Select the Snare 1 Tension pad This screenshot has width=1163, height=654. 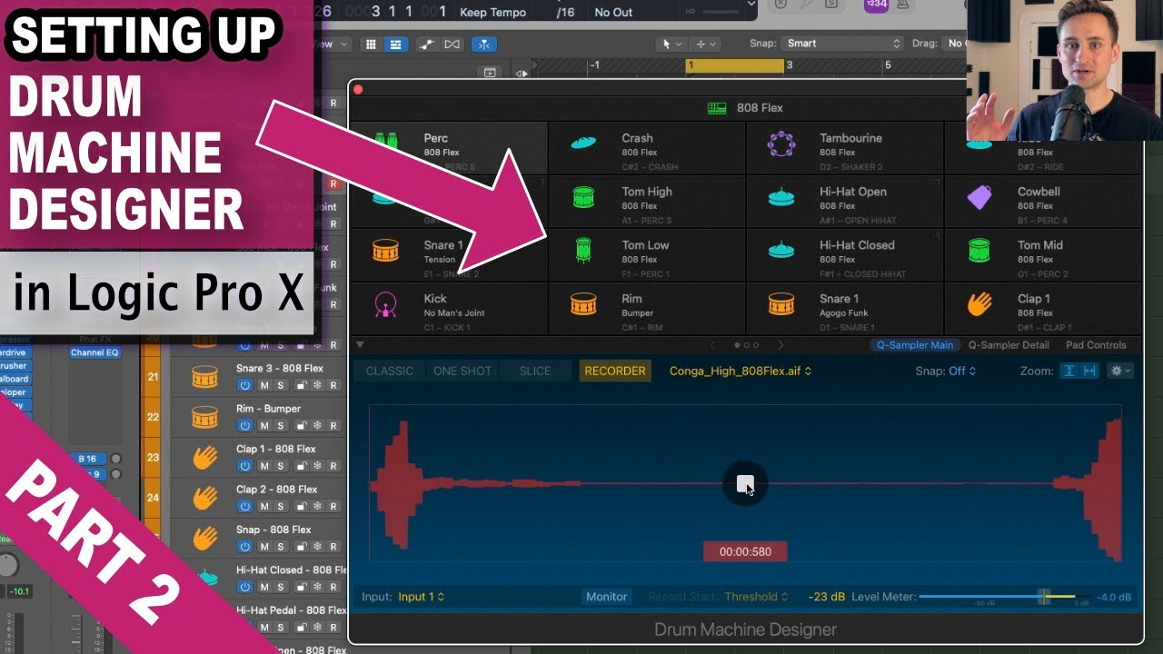point(449,255)
